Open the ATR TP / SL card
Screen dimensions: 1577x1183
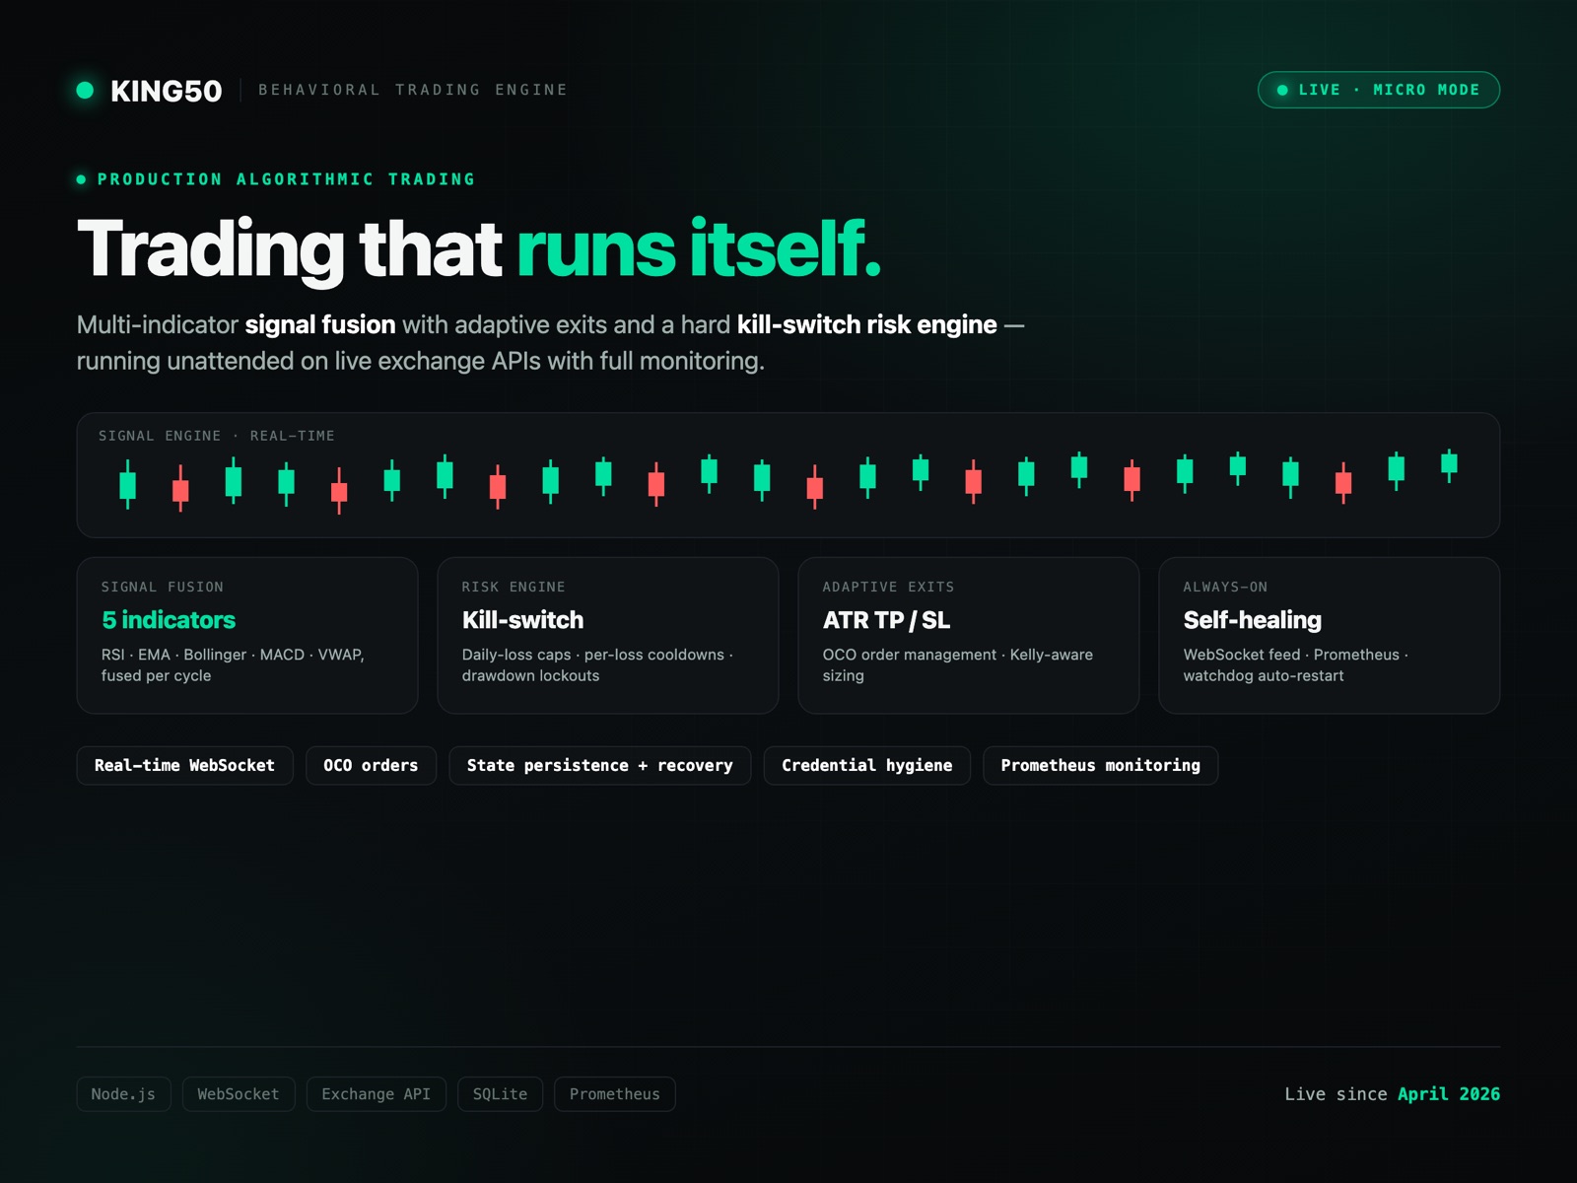969,635
